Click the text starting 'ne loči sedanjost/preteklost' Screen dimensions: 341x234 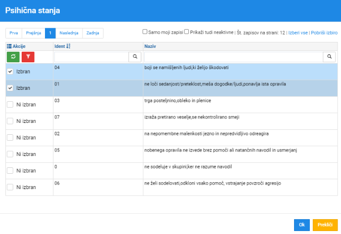click(x=215, y=84)
